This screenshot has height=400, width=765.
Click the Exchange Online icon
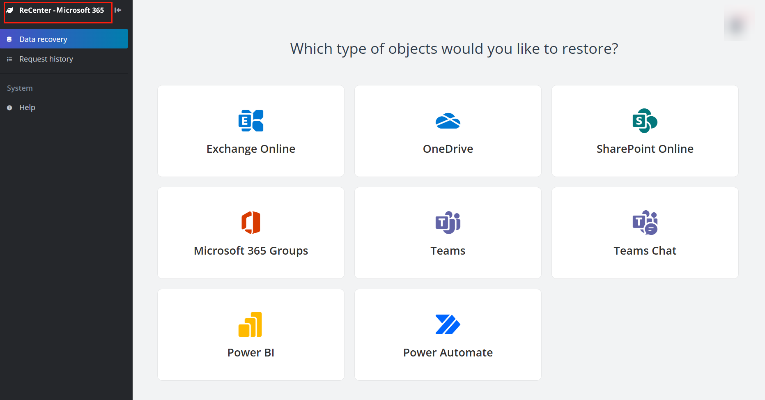pos(251,121)
